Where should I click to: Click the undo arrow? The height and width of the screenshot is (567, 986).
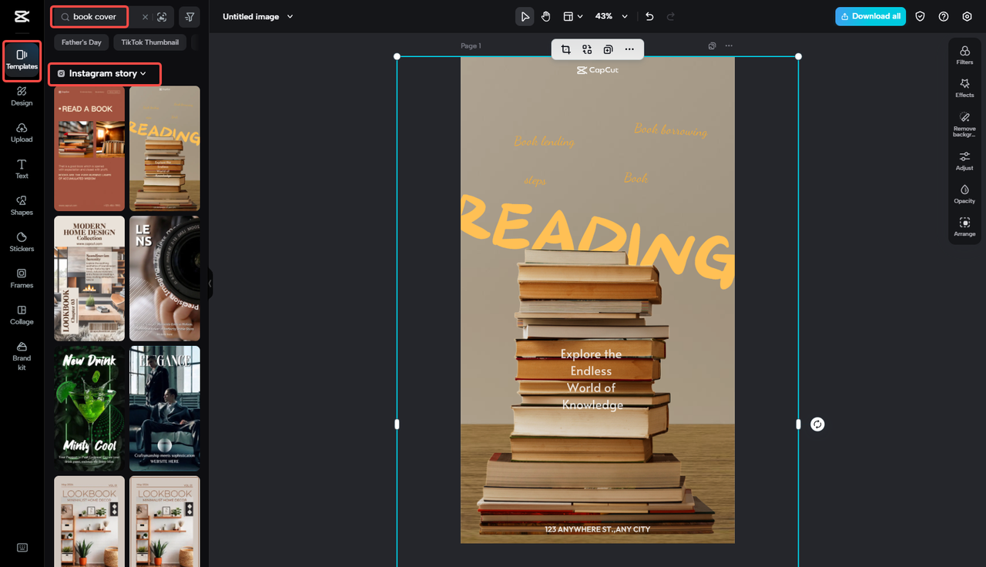point(649,16)
